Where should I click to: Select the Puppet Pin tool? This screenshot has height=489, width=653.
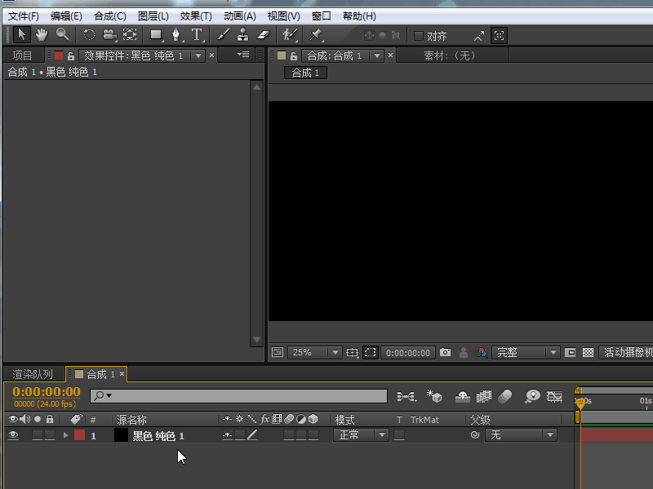pyautogui.click(x=316, y=34)
